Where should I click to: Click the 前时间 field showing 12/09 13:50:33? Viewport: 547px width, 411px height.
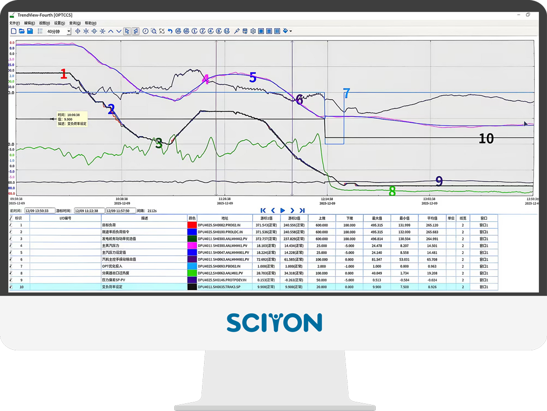(40, 211)
